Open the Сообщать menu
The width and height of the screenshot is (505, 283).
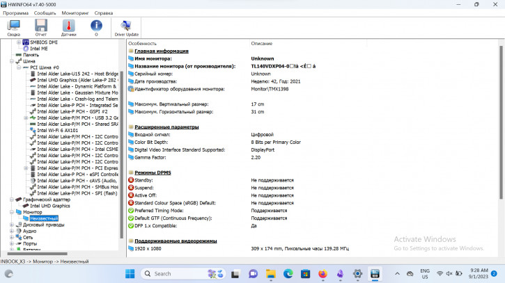click(x=45, y=13)
